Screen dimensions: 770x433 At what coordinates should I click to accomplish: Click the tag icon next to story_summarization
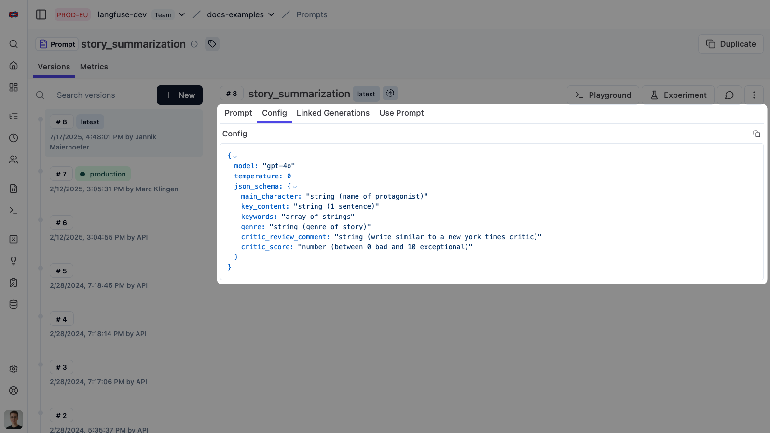pyautogui.click(x=212, y=44)
